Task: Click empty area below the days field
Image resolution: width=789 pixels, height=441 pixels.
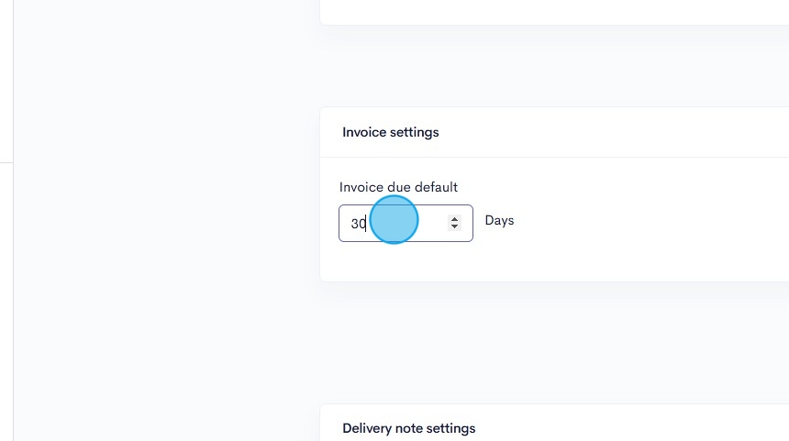Action: tap(406, 261)
